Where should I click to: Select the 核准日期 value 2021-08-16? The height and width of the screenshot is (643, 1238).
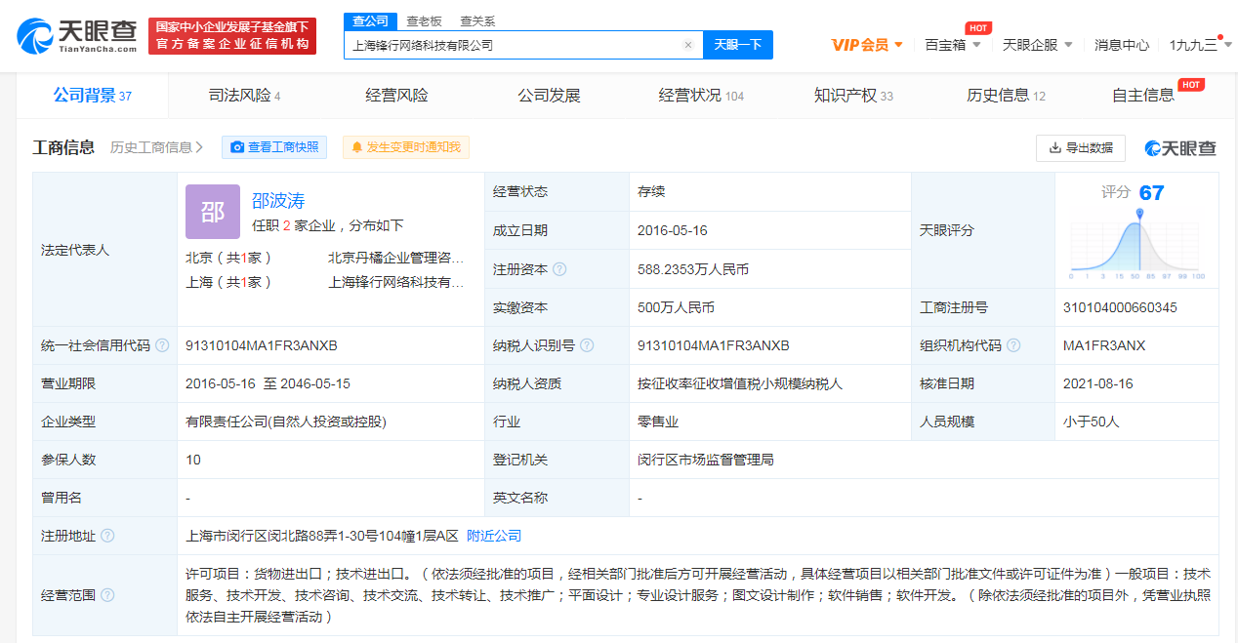click(x=1098, y=383)
